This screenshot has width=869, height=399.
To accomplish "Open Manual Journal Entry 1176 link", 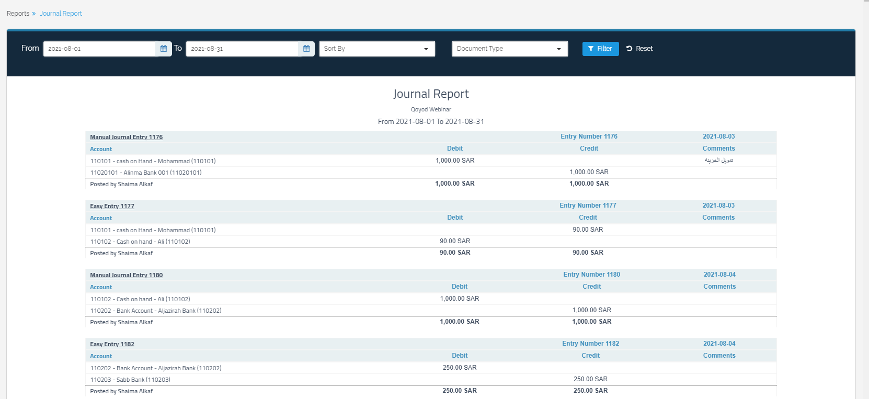I will point(126,137).
